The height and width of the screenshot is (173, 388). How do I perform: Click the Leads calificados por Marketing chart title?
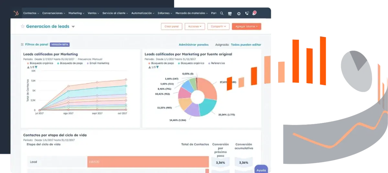click(x=50, y=54)
